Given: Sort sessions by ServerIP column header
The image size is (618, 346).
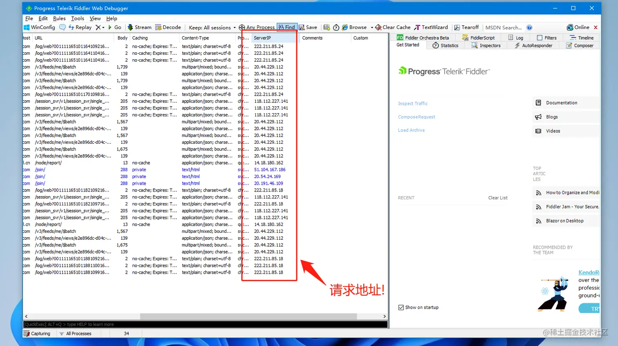Looking at the screenshot, I should pyautogui.click(x=274, y=38).
